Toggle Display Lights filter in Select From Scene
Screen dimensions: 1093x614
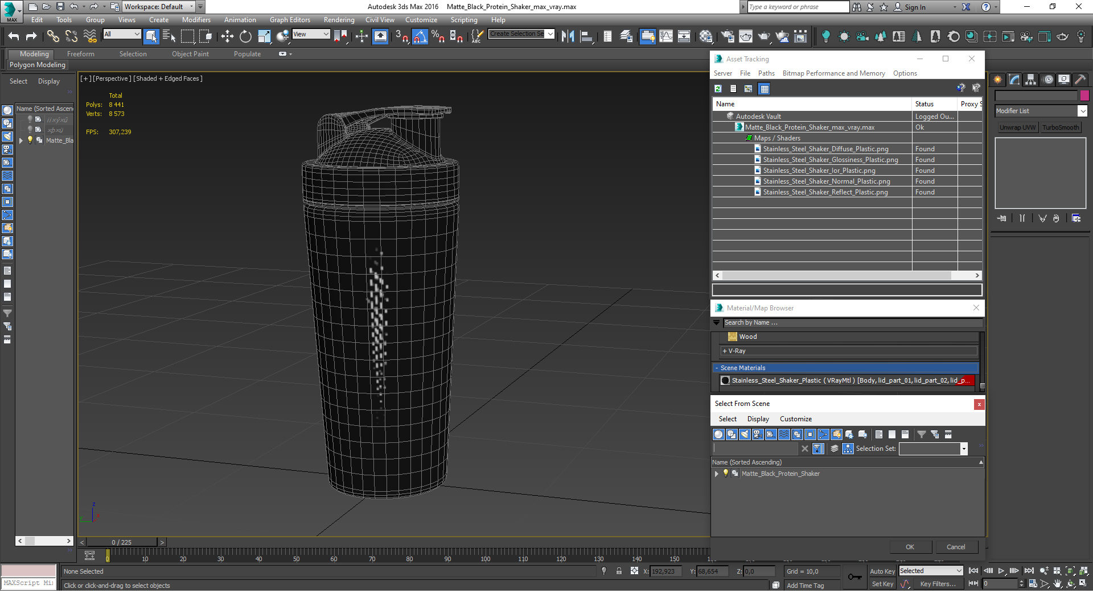click(x=745, y=434)
